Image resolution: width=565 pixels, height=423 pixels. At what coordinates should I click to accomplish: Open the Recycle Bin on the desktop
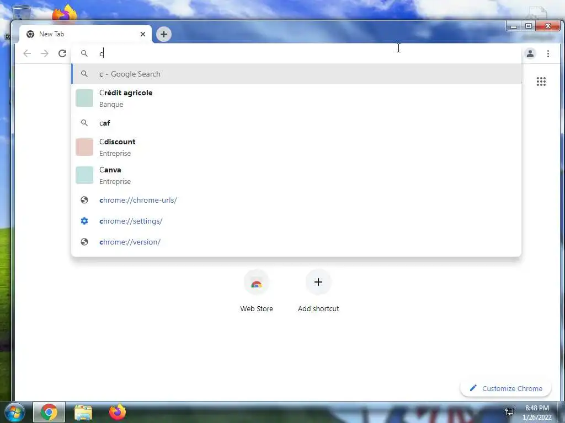click(21, 11)
